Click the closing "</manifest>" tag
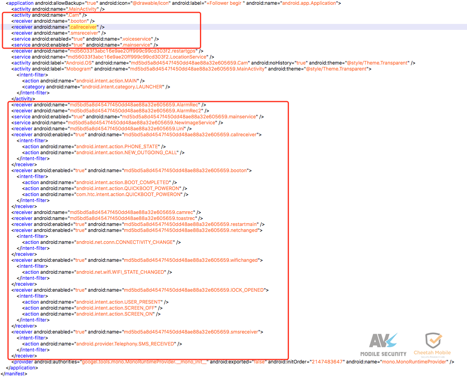Screen dimensions: 467x377 click(x=14, y=374)
